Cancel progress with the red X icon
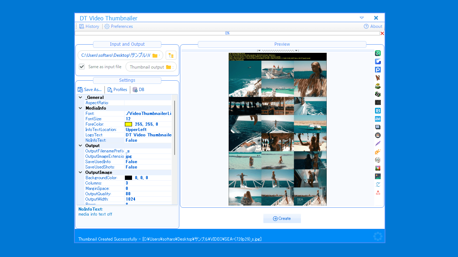 point(382,33)
